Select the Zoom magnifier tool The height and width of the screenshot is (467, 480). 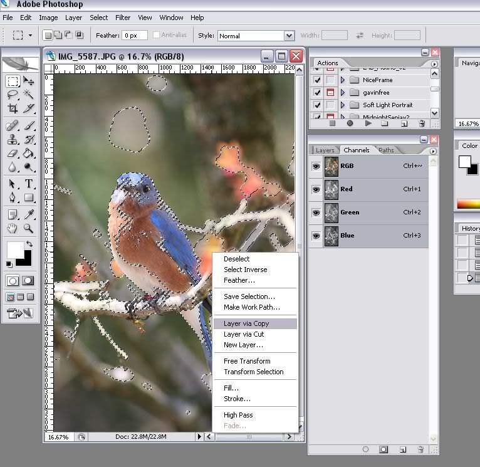tap(28, 229)
